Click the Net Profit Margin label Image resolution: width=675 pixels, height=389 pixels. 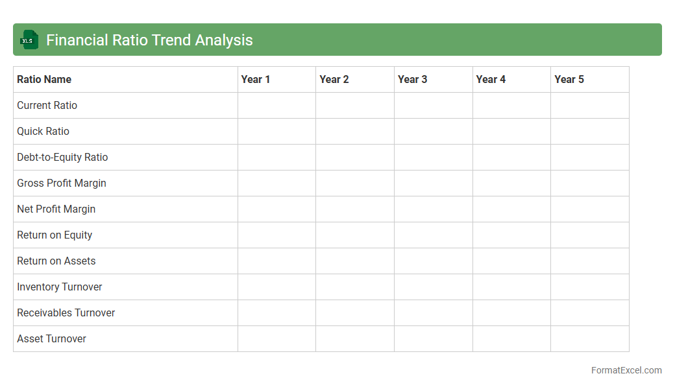(56, 209)
